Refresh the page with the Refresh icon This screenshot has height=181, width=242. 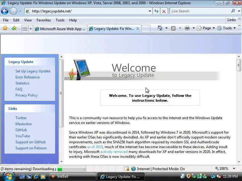coord(156,11)
